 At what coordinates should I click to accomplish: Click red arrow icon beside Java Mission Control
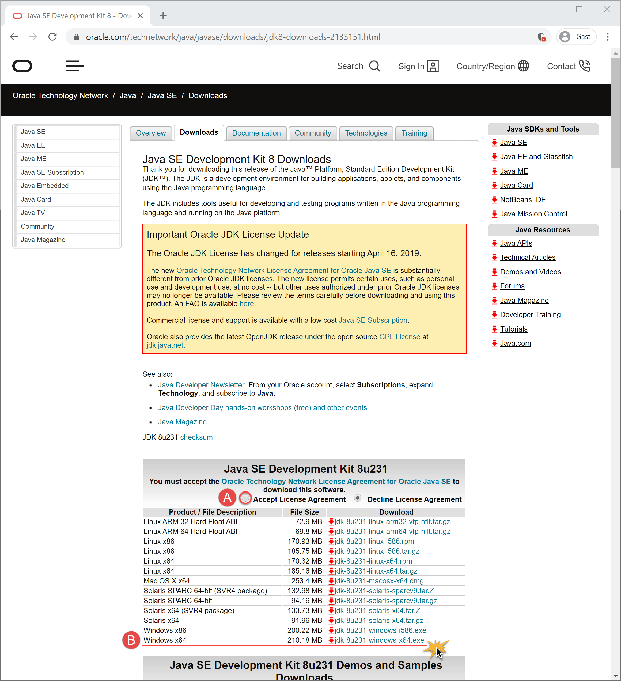[x=494, y=214]
